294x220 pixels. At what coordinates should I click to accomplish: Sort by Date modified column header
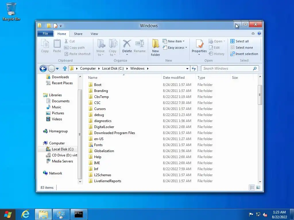178,77
